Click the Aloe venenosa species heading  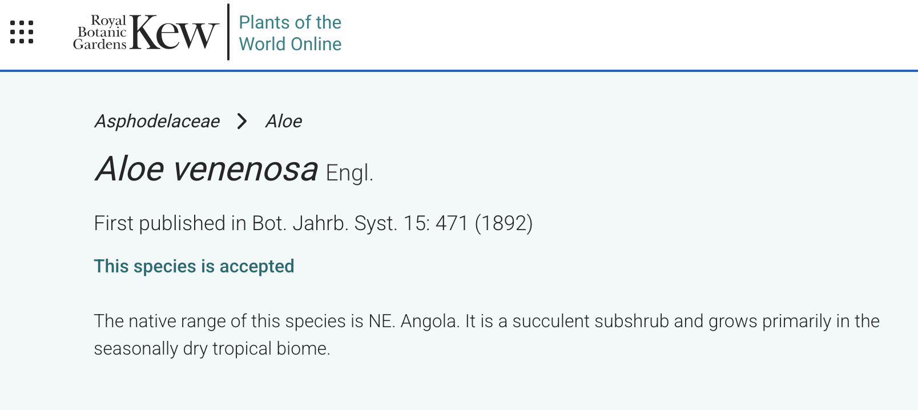[206, 170]
